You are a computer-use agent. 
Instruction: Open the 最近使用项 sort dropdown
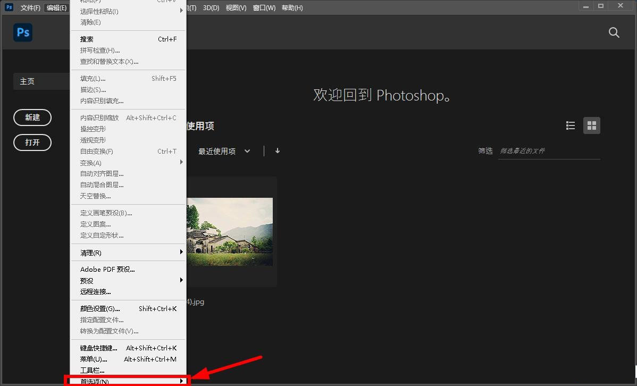point(224,151)
